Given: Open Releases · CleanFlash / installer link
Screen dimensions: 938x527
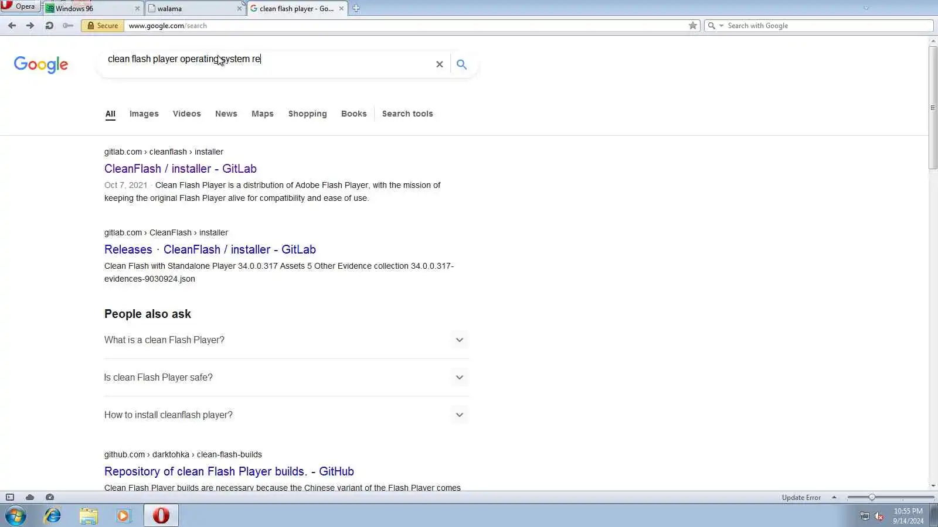Looking at the screenshot, I should [210, 249].
